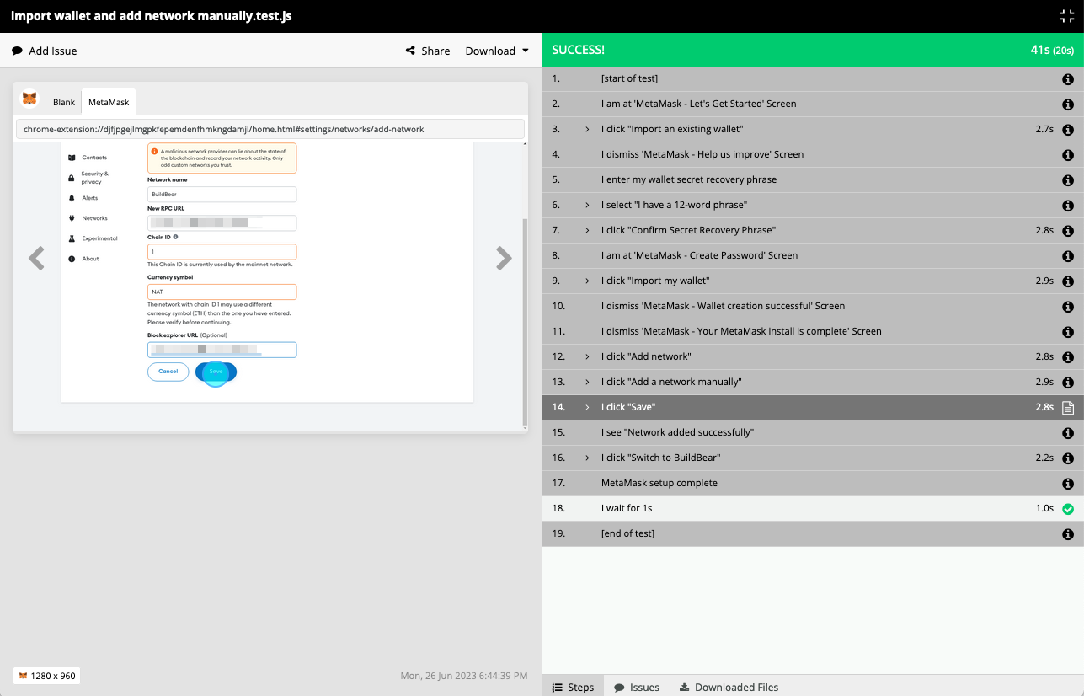The height and width of the screenshot is (696, 1084).
Task: Show info for the "Help us improve" step
Action: (1067, 155)
